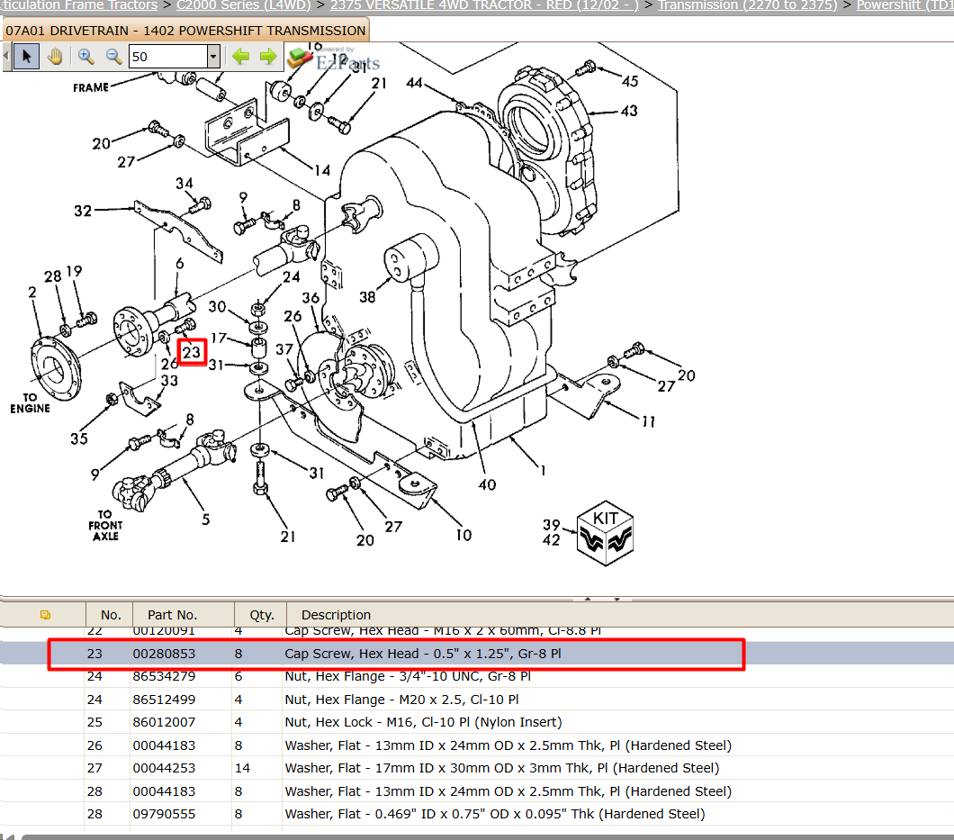Click callout 30 in the diagram
The height and width of the screenshot is (840, 954).
tap(217, 307)
